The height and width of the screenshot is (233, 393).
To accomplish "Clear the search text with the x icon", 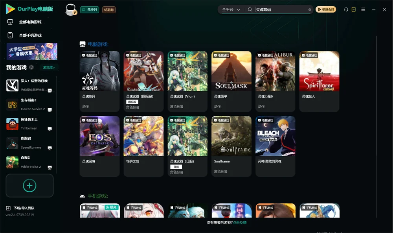I will tap(310, 9).
